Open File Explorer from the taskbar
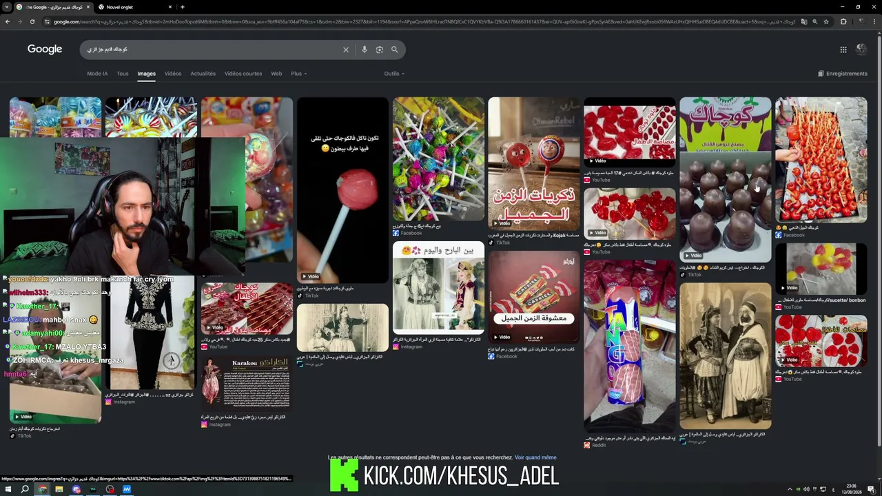The image size is (882, 496). 59,489
